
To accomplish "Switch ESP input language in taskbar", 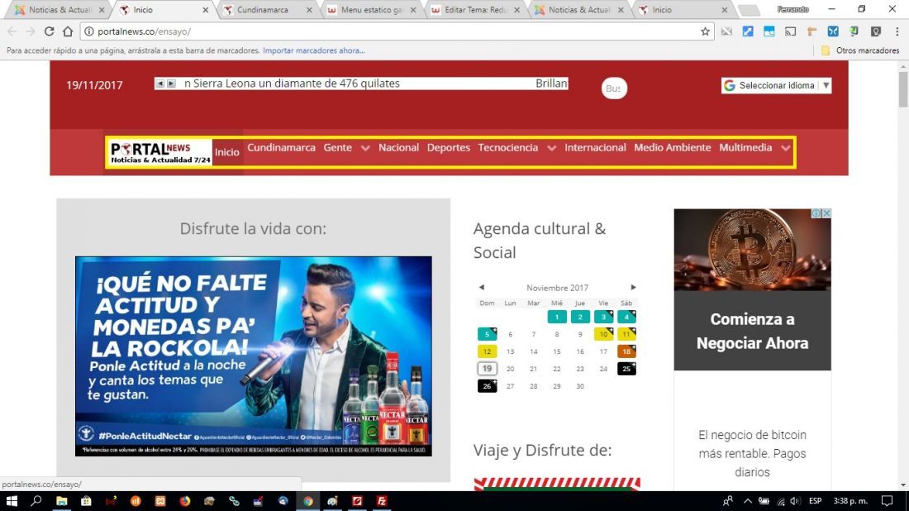I will pos(815,501).
